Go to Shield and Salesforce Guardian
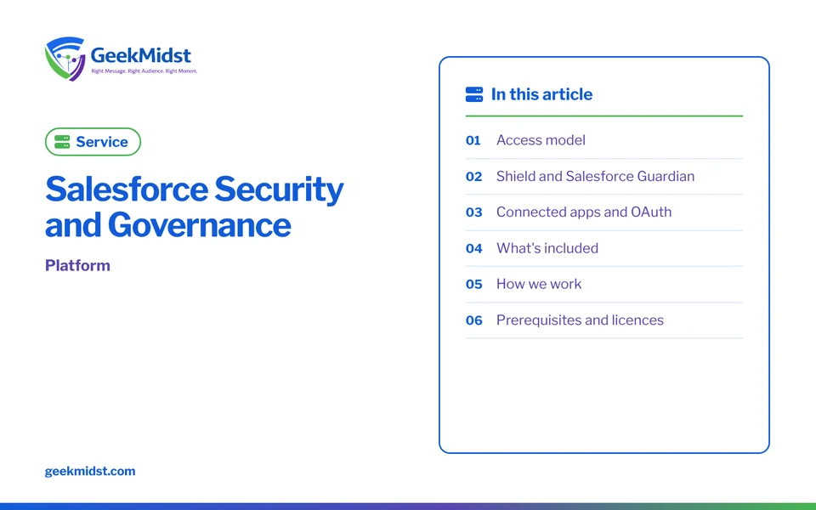816x510 pixels. tap(595, 176)
